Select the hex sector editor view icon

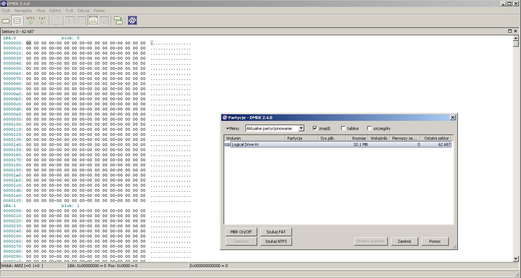pos(93,21)
